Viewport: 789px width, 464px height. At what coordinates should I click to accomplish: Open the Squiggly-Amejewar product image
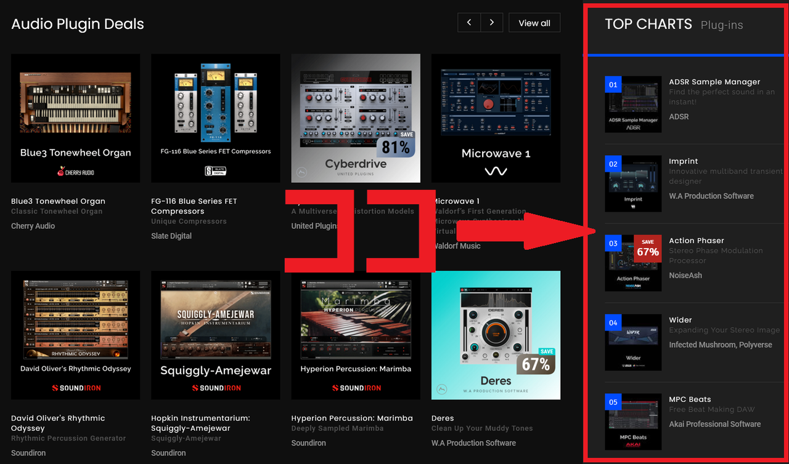[216, 335]
